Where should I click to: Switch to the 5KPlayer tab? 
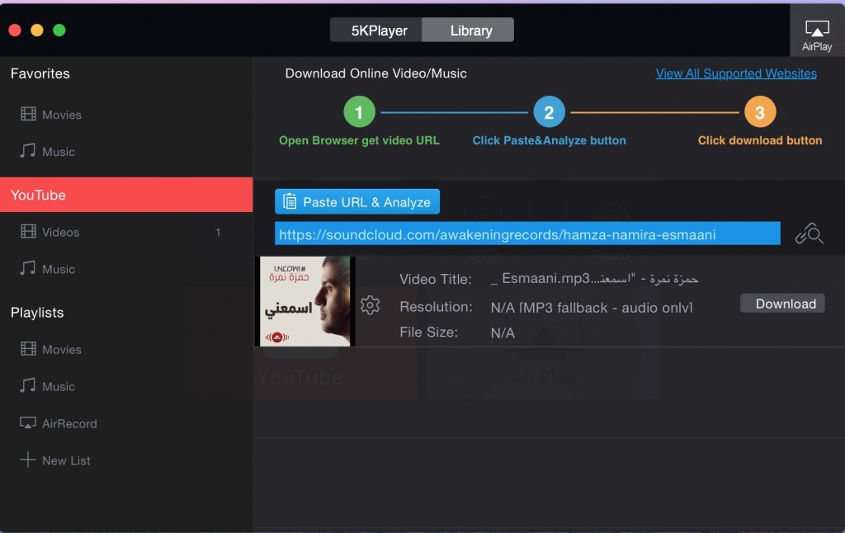pos(376,31)
